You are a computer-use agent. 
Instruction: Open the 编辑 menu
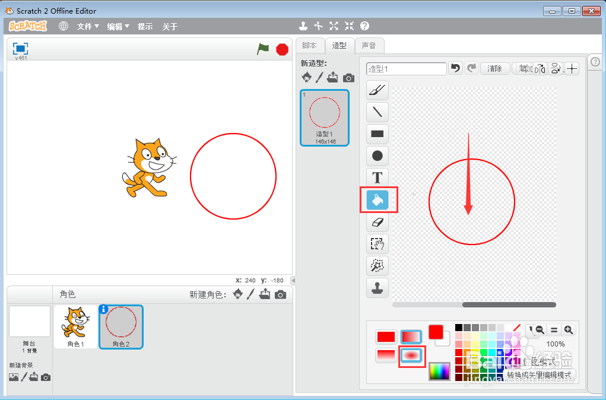pos(118,26)
